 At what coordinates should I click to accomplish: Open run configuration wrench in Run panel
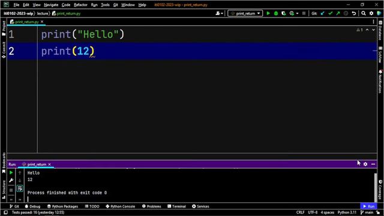point(11,181)
